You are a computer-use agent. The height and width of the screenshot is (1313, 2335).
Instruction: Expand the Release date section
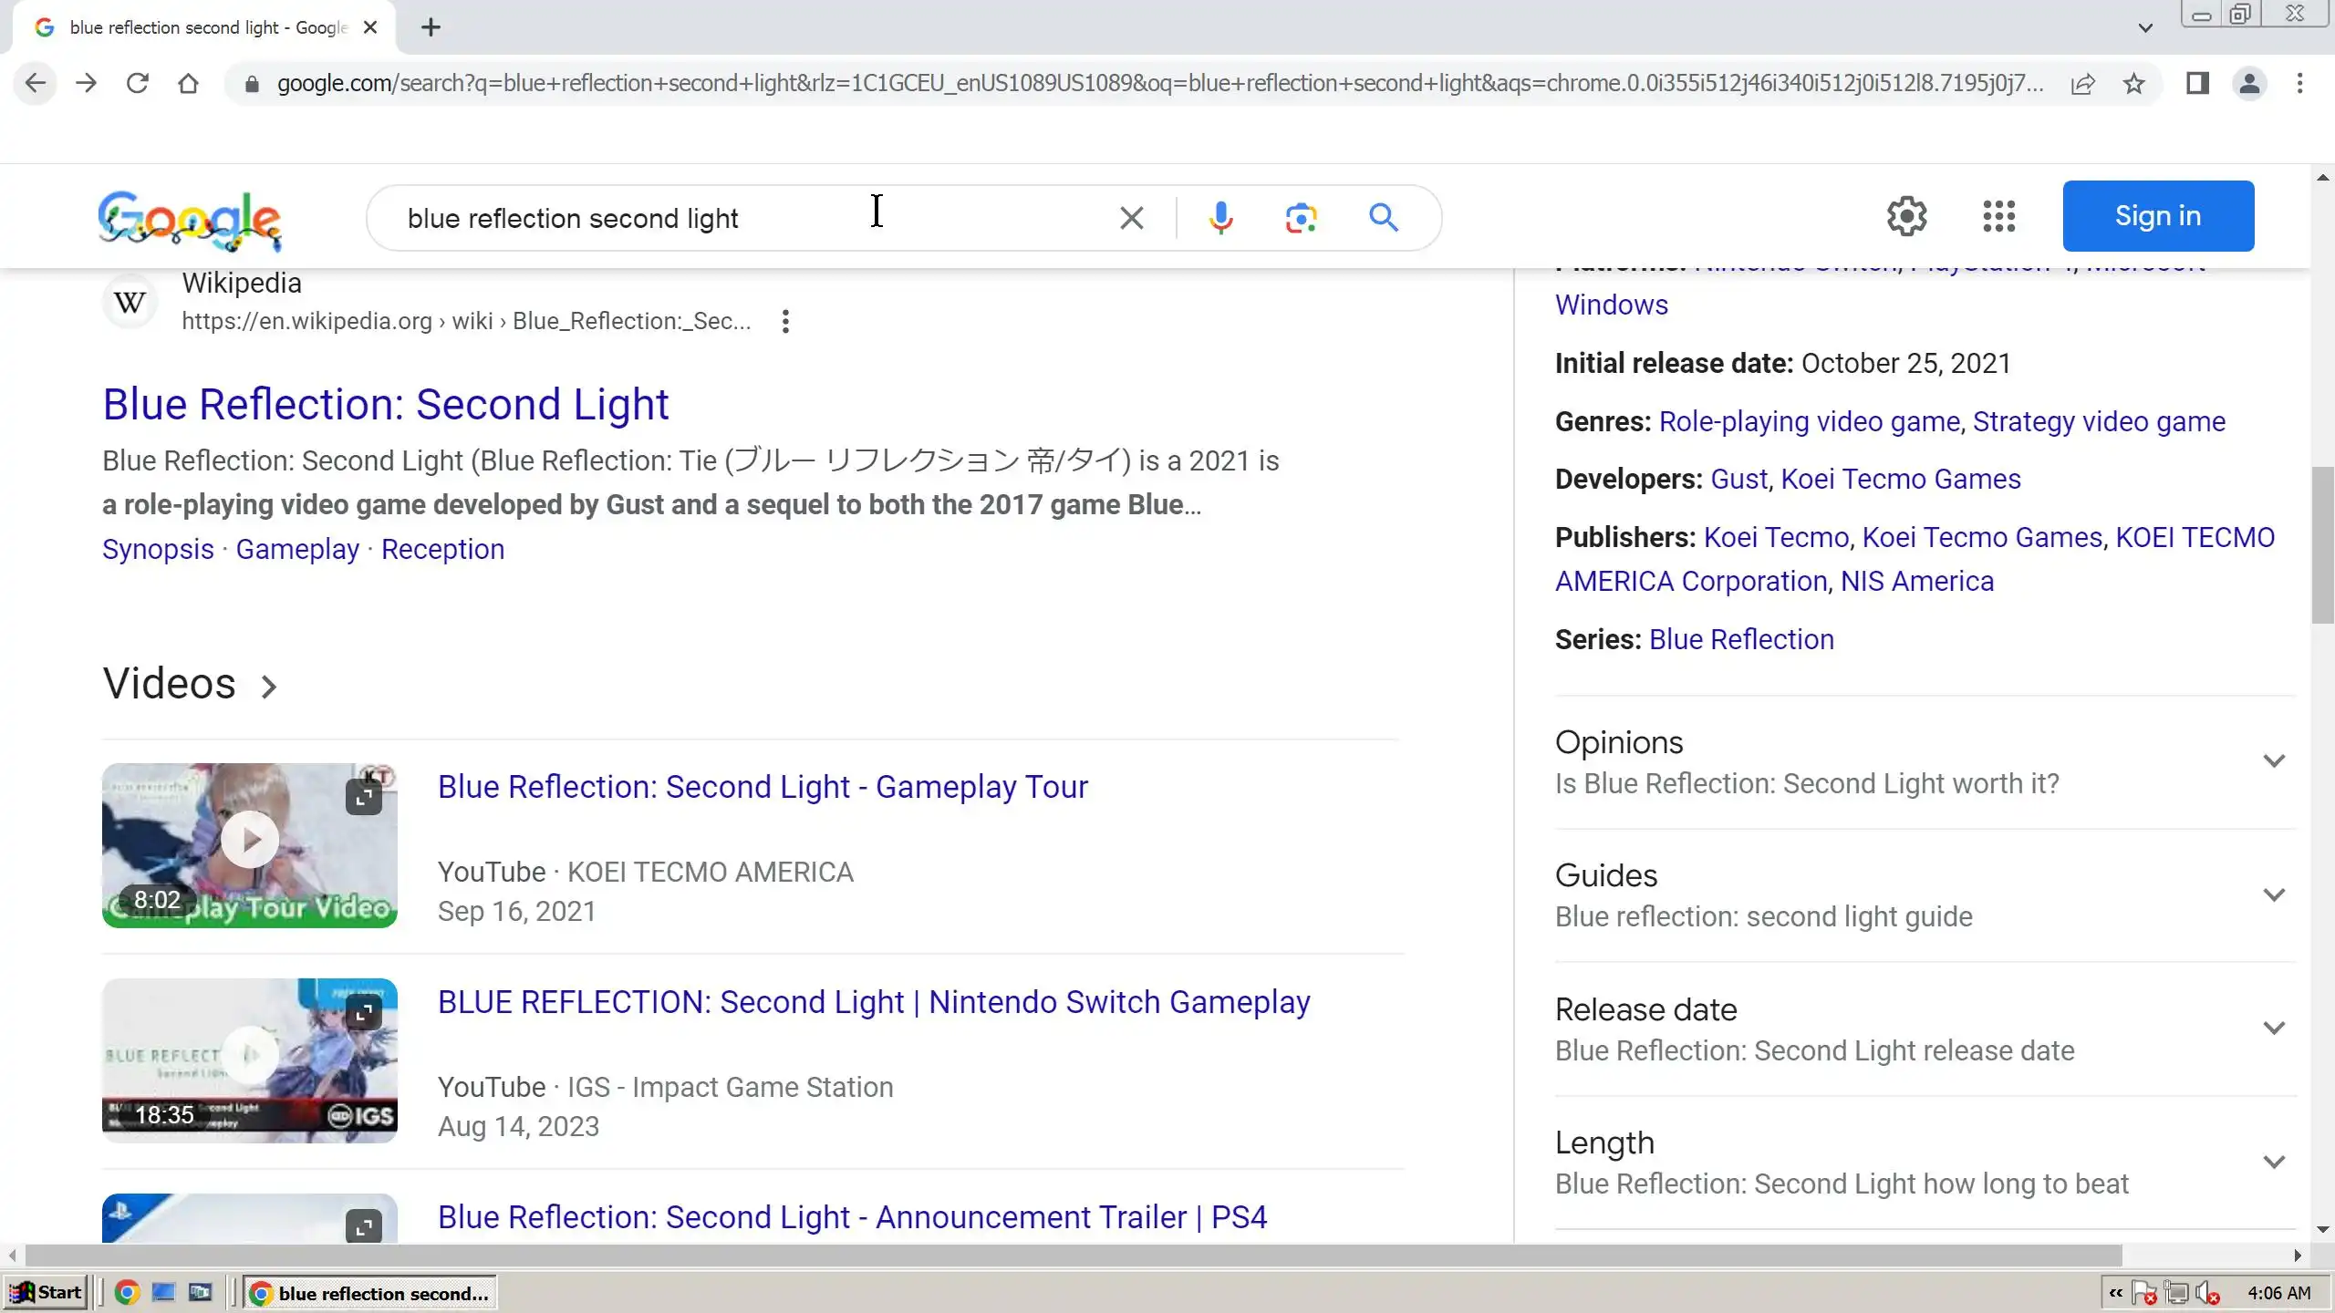[x=2273, y=1029]
